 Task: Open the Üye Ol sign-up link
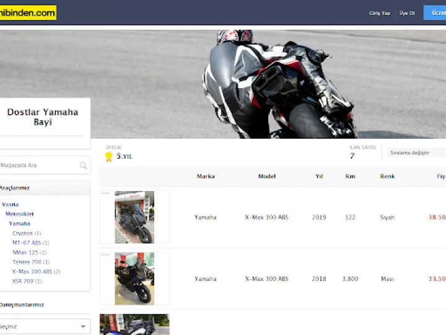pos(407,13)
